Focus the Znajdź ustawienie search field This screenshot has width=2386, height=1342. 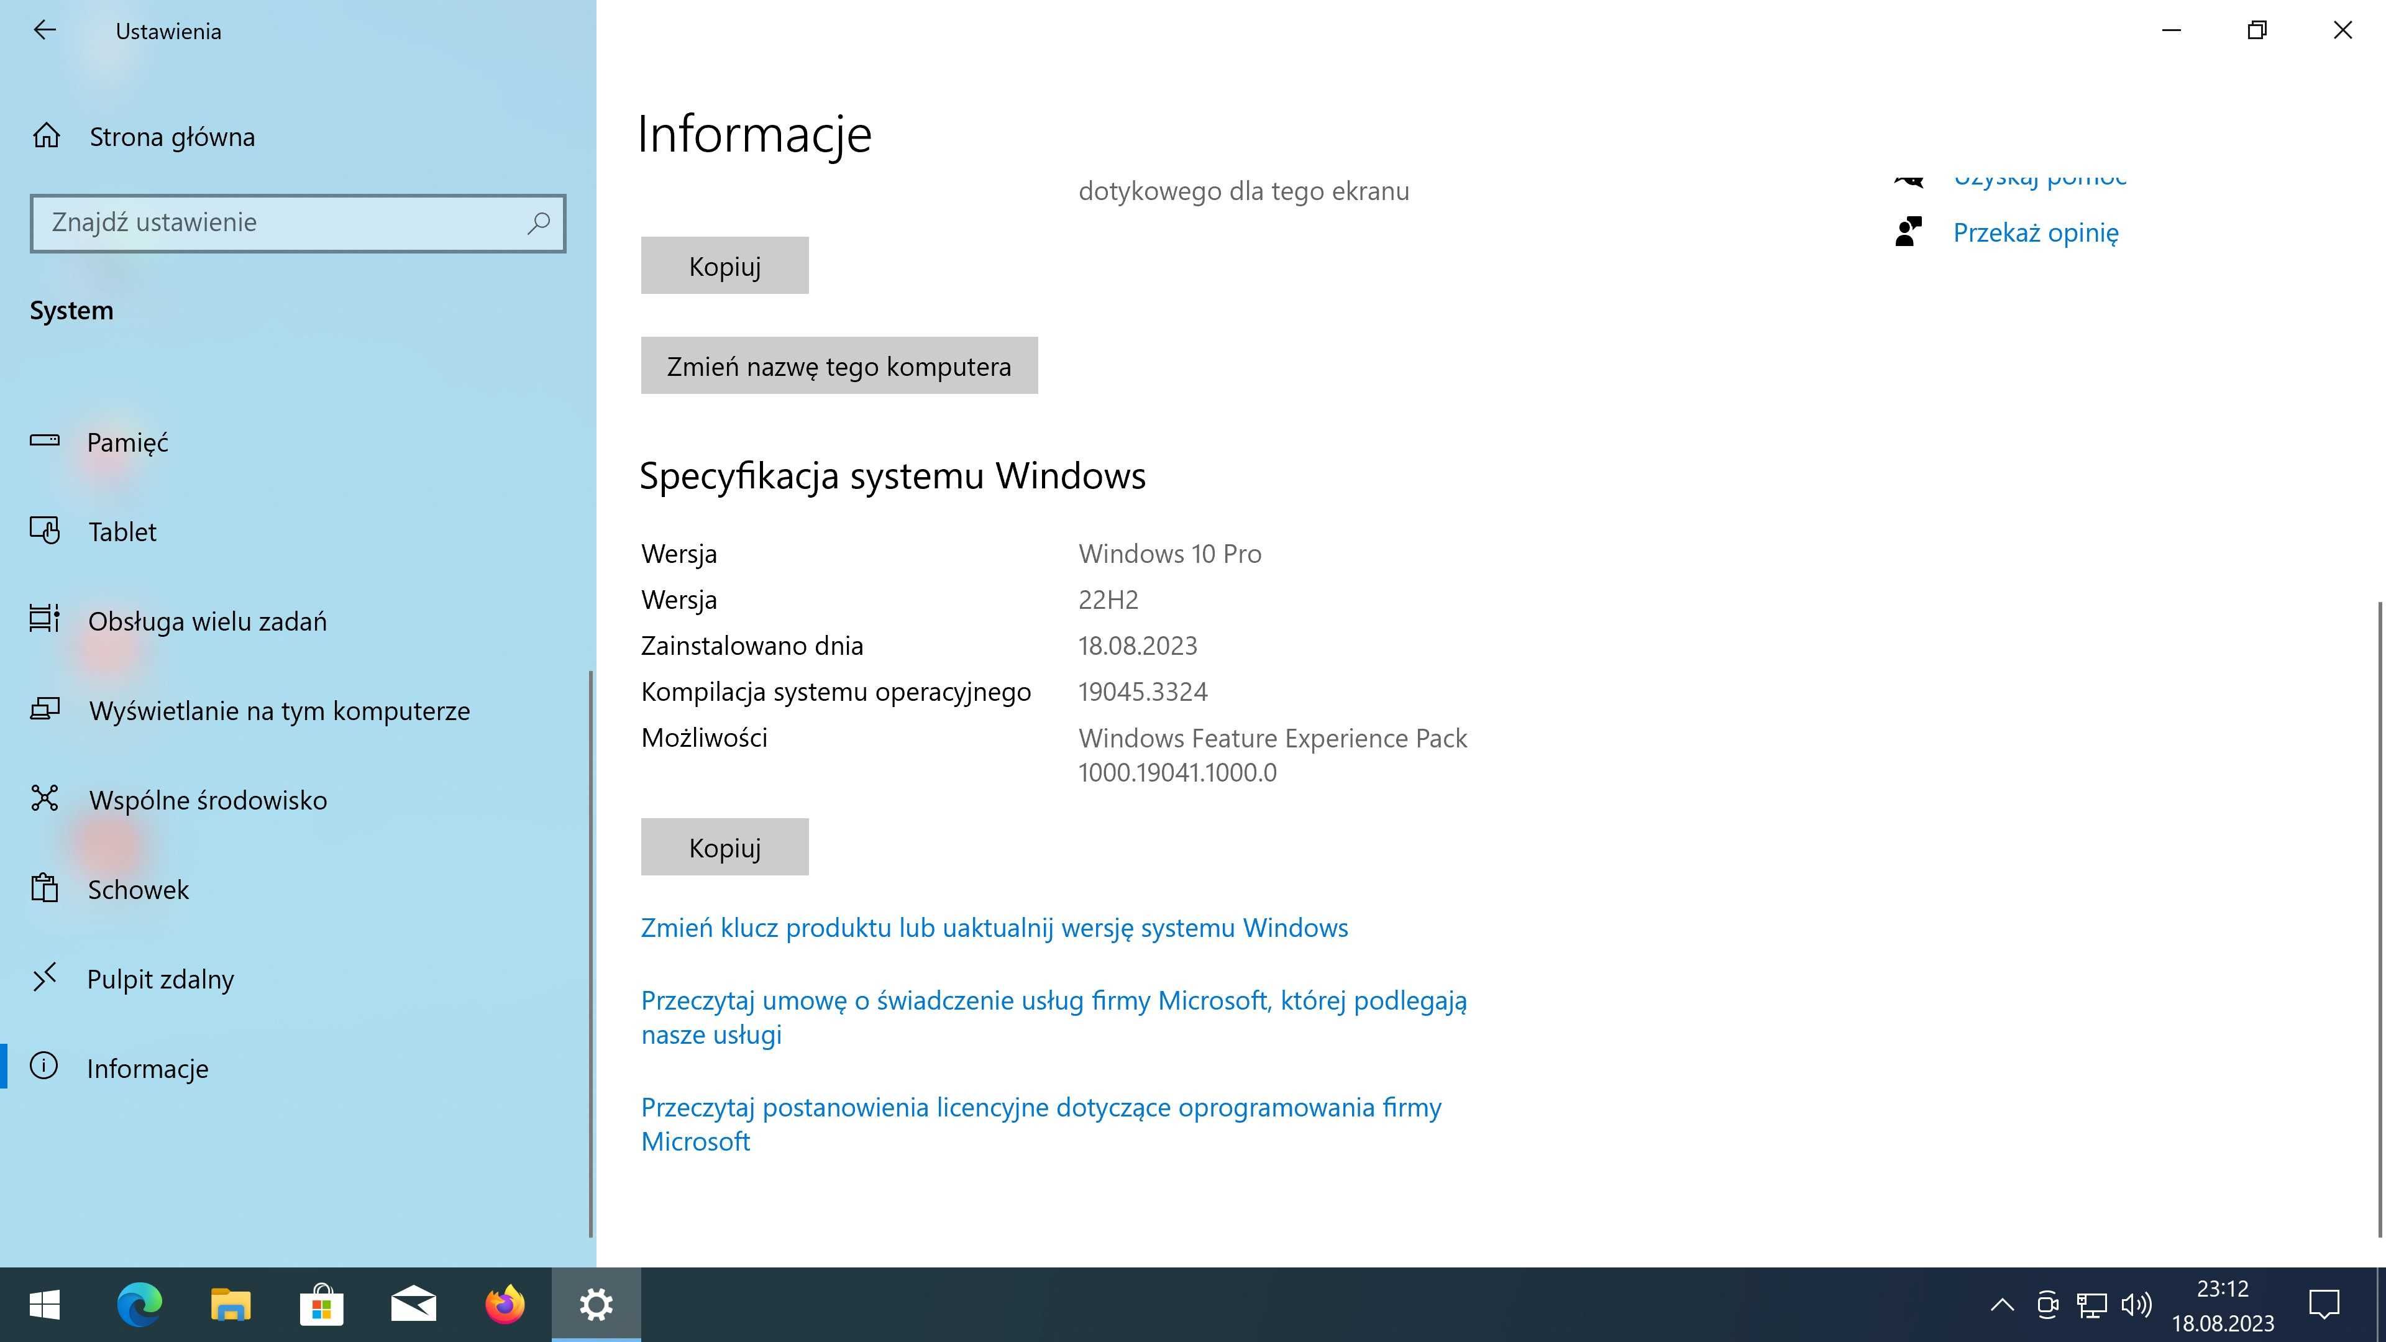point(298,223)
